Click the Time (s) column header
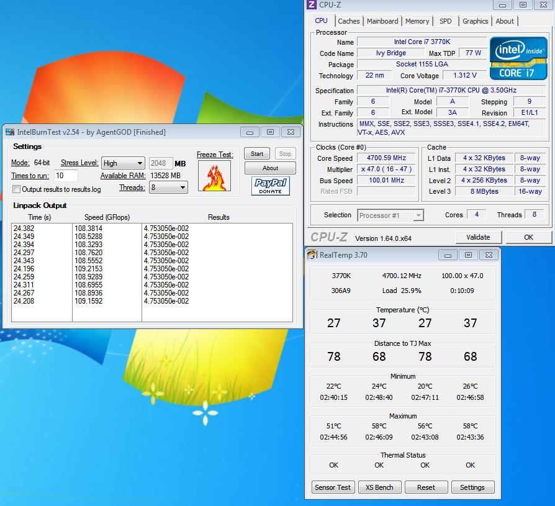 [39, 217]
